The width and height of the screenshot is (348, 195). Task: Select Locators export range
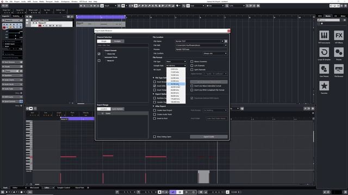pyautogui.click(x=104, y=109)
